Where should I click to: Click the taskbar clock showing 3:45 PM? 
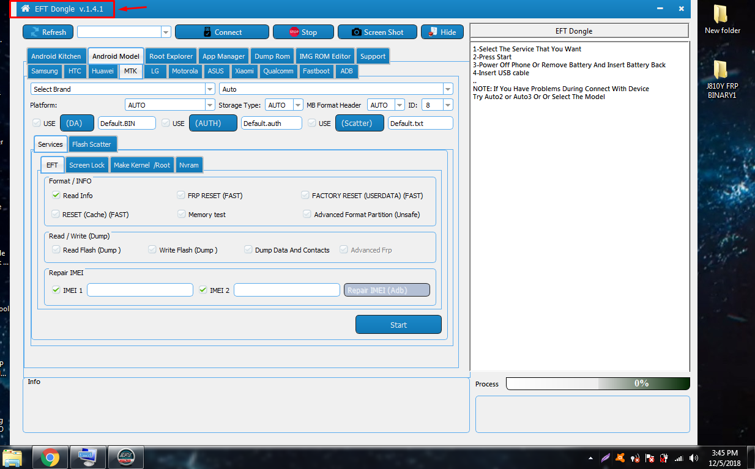725,457
